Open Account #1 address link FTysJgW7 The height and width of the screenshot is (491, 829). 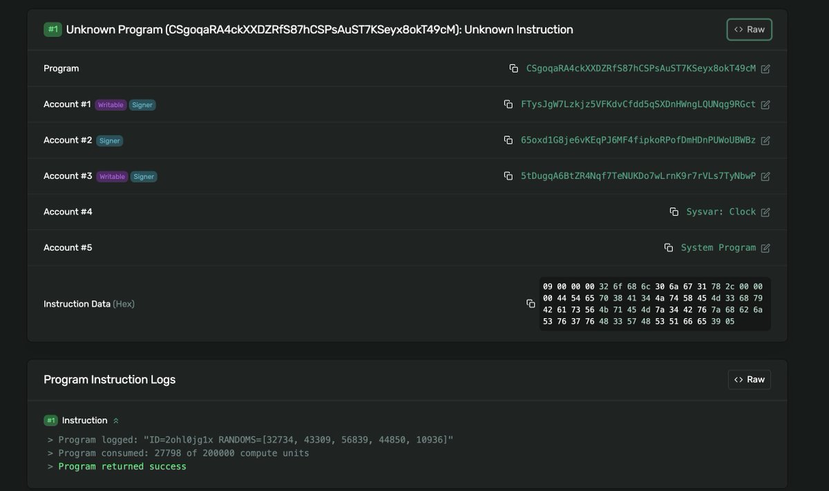638,104
